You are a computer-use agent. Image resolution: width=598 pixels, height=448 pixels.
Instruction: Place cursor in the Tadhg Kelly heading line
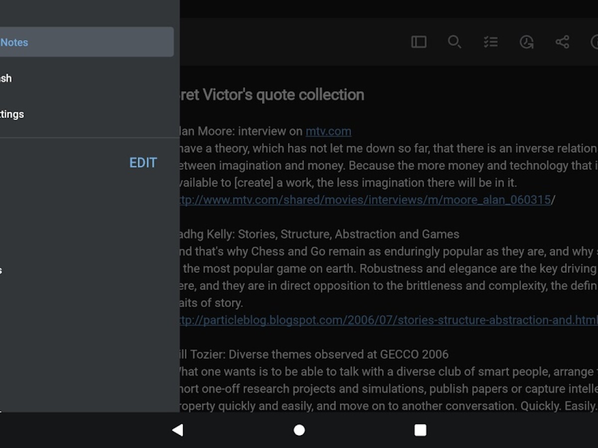(319, 234)
